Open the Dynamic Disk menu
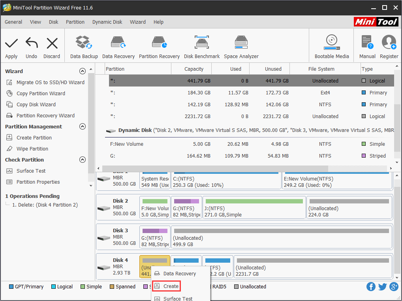Screen dimensions: 402x301 point(107,22)
